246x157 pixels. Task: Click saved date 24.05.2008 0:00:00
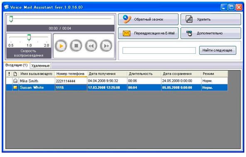click(177, 81)
